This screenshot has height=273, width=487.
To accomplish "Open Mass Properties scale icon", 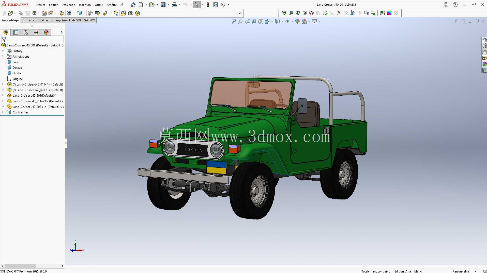I will point(298,13).
